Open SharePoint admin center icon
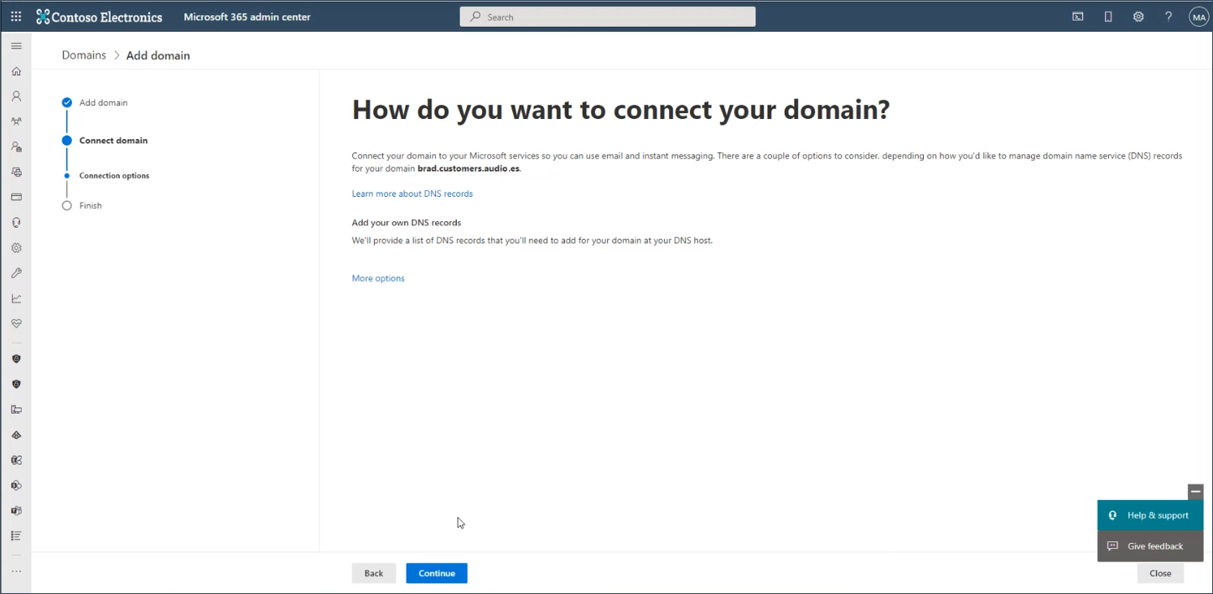The image size is (1213, 594). coord(16,485)
